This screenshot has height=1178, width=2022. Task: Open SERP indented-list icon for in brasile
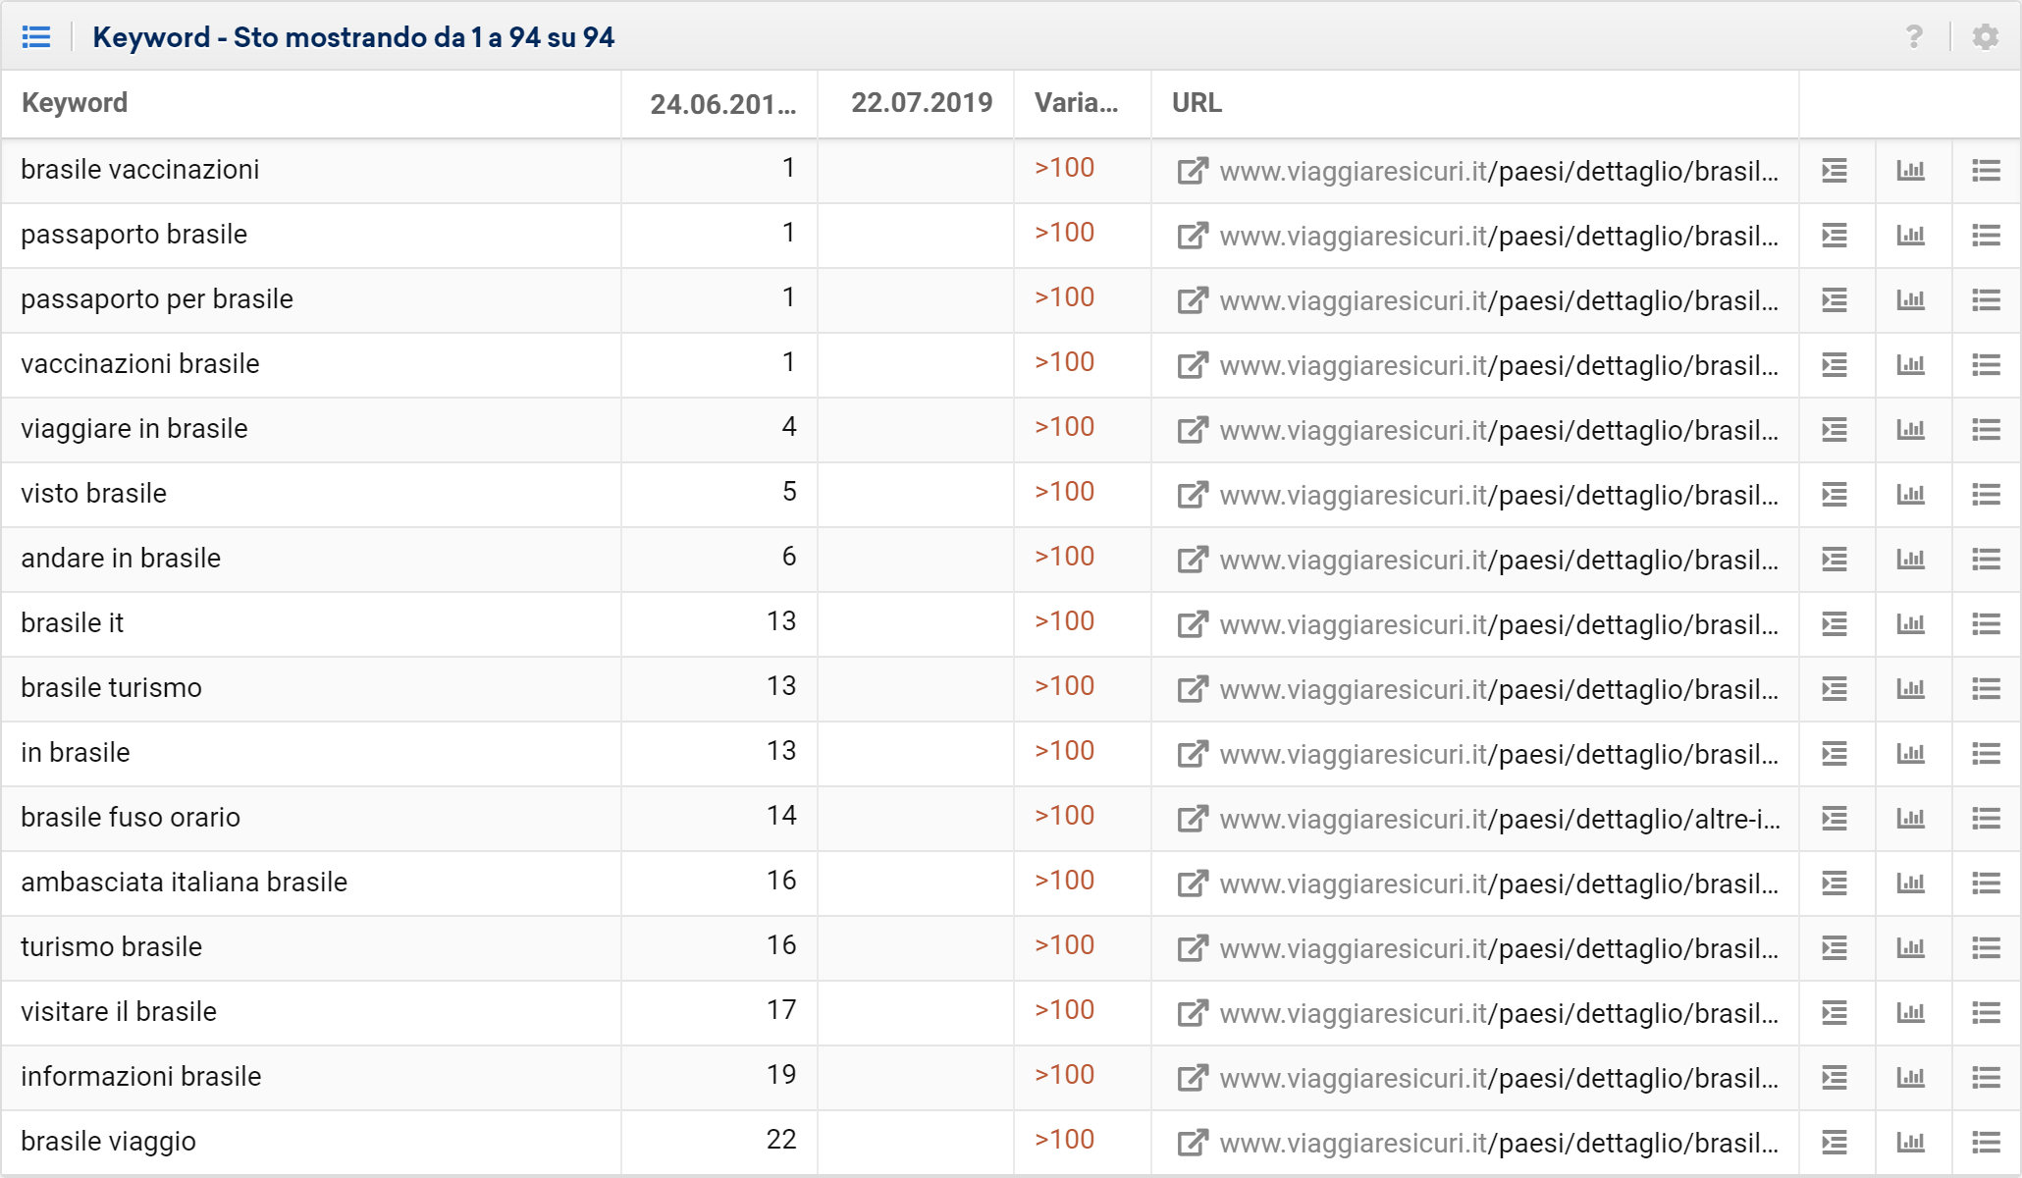pos(1835,754)
